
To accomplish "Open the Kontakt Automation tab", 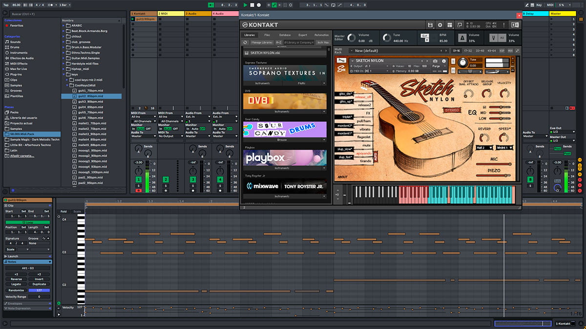I will pos(321,35).
